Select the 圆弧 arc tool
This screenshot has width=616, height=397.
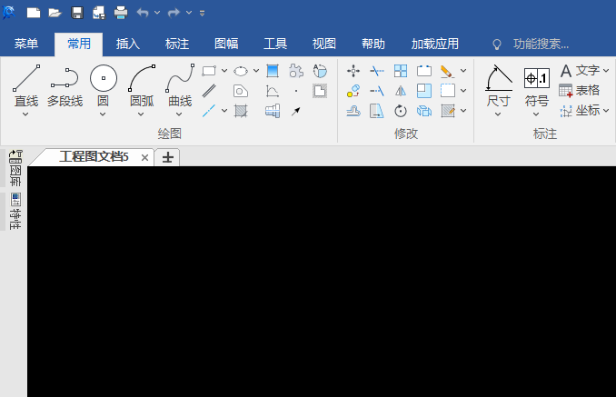142,85
